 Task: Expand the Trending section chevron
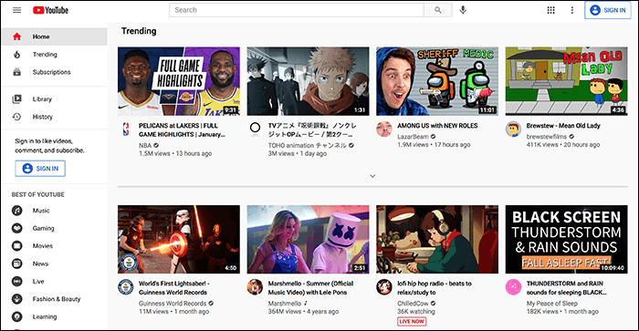coord(372,176)
